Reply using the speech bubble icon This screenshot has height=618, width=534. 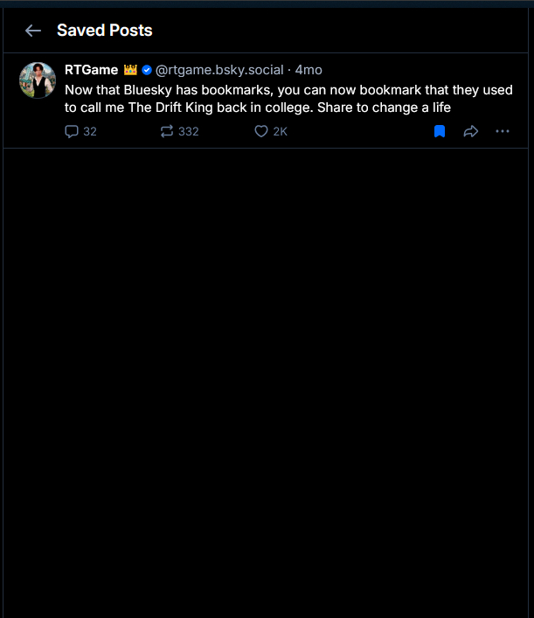[x=72, y=132]
